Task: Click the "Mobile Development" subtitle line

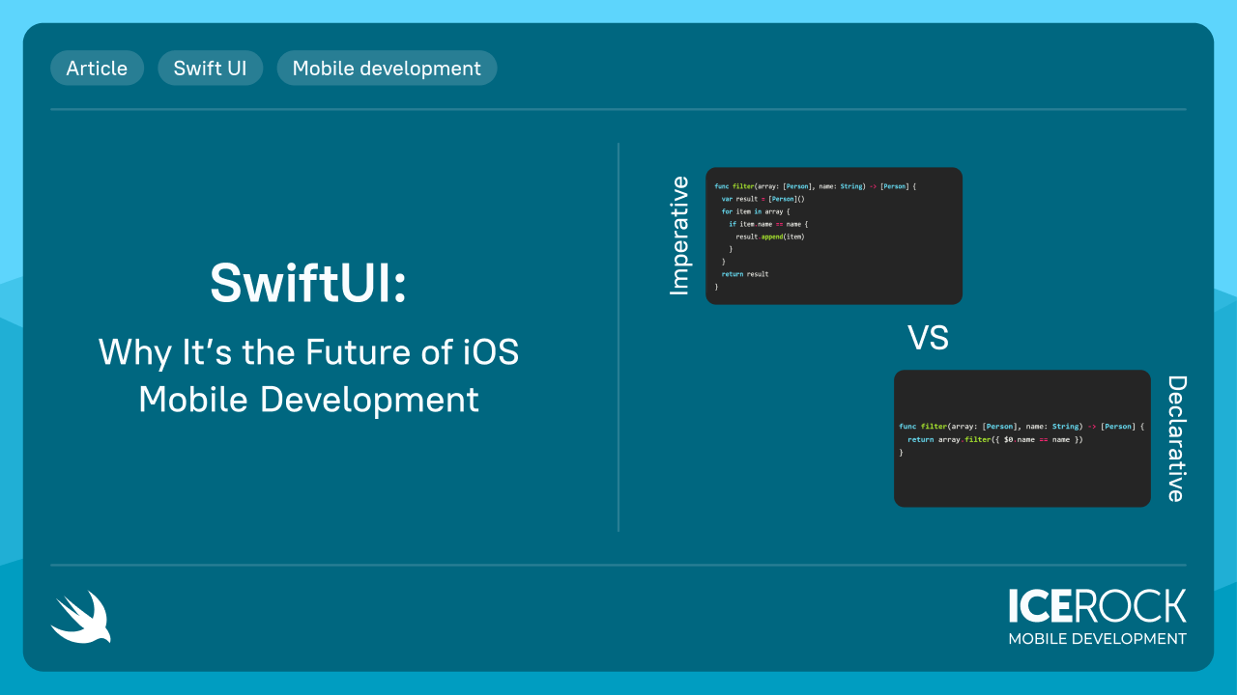Action: coord(308,399)
